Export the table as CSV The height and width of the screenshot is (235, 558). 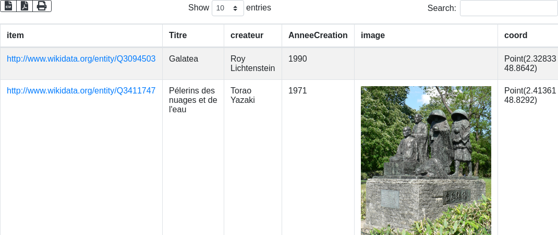pos(8,6)
